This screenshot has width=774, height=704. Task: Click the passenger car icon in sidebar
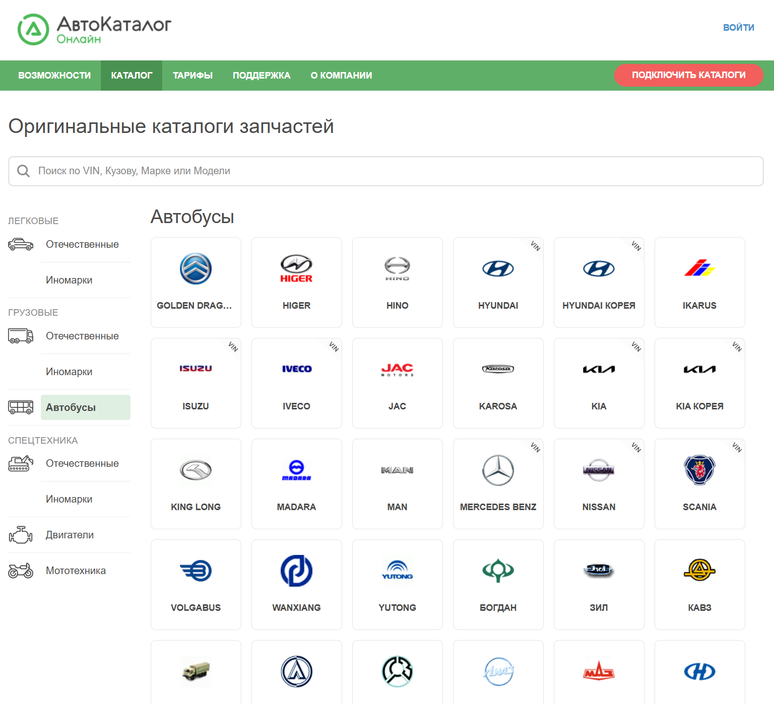21,244
